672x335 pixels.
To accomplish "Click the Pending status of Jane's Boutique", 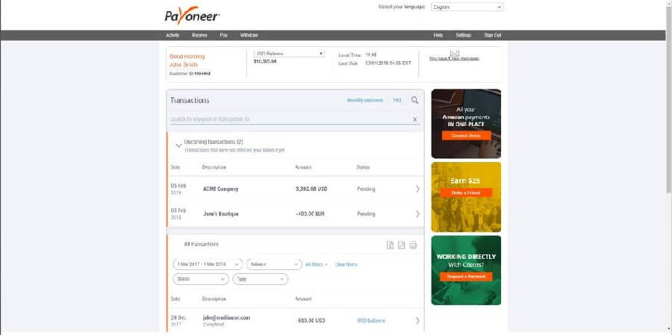I will [x=366, y=214].
